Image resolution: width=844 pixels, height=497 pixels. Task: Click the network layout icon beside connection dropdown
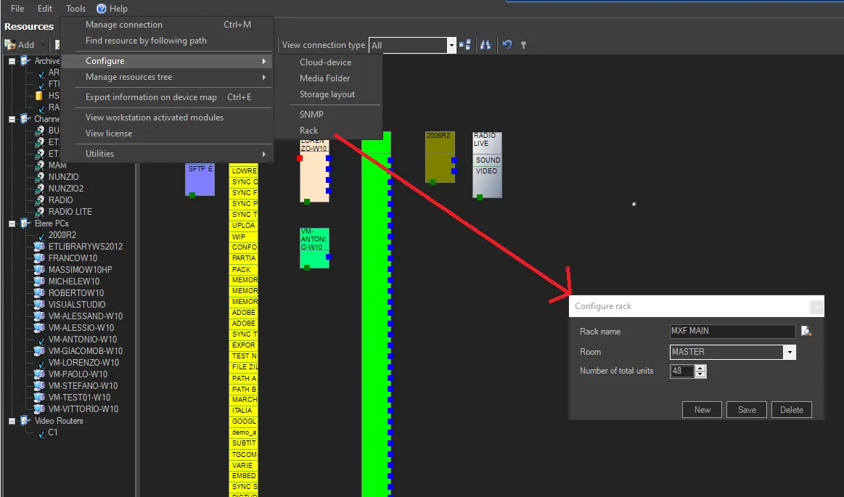tap(466, 45)
